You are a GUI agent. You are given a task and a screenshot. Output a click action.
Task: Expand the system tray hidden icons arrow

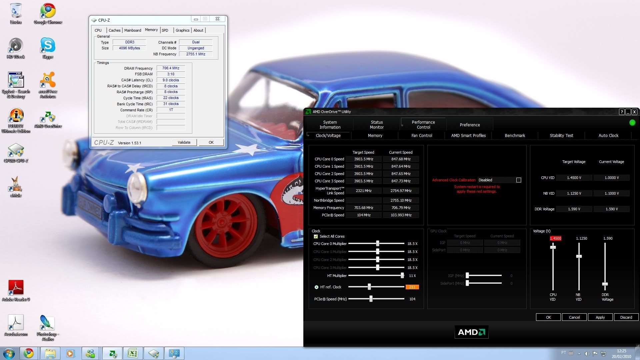[579, 353]
